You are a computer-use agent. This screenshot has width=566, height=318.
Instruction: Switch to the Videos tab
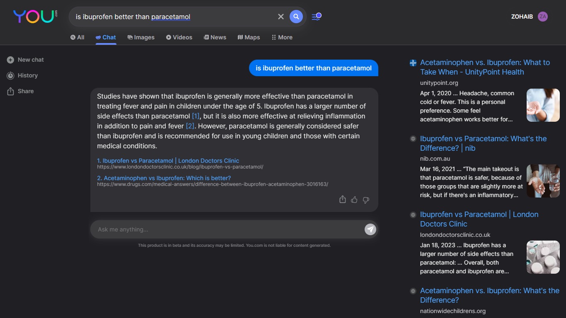179,37
